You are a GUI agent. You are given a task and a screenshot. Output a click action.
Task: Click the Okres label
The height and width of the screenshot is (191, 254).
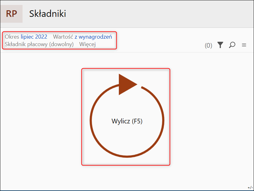point(12,37)
